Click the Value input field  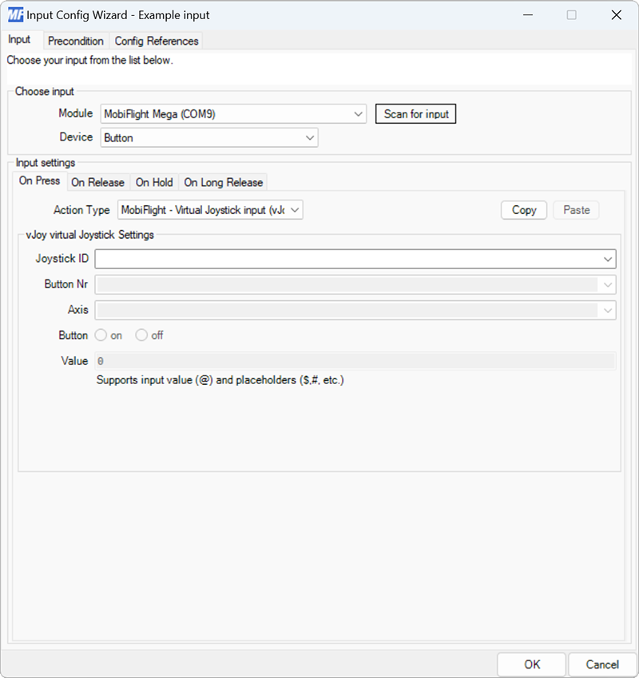point(319,361)
